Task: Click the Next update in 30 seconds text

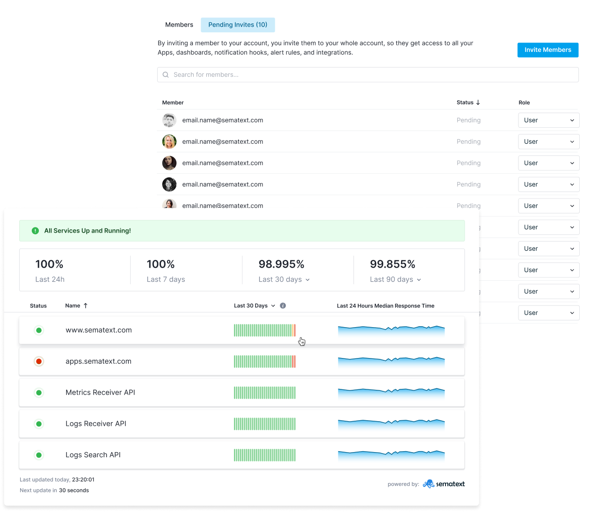Action: [54, 490]
